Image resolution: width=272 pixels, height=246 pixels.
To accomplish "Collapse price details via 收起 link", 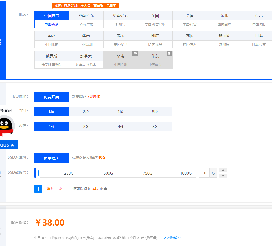I will tap(173, 238).
